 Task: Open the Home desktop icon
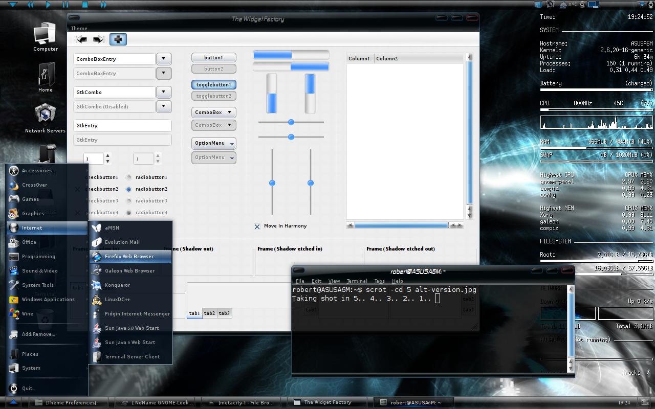[45, 77]
